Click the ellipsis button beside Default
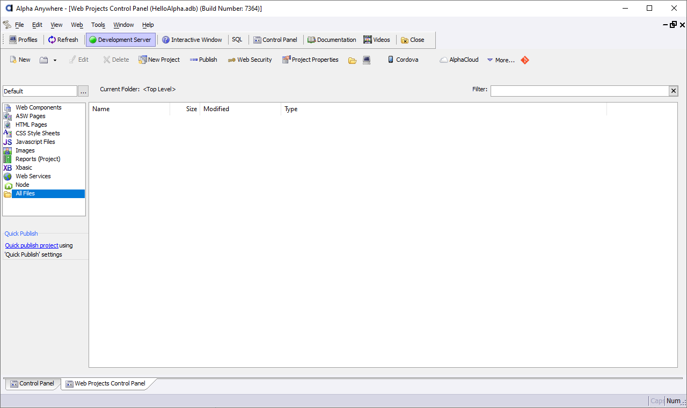Image resolution: width=687 pixels, height=408 pixels. coord(83,91)
